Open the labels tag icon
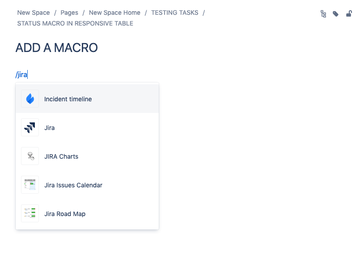The image size is (360, 260). [x=336, y=13]
